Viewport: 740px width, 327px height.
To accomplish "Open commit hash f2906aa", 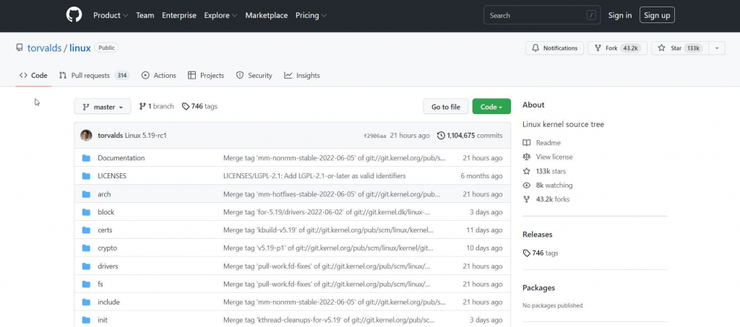I will [375, 136].
